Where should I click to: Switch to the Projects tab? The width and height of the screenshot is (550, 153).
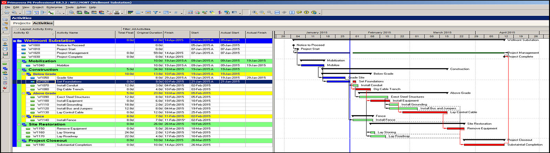[x=22, y=23]
